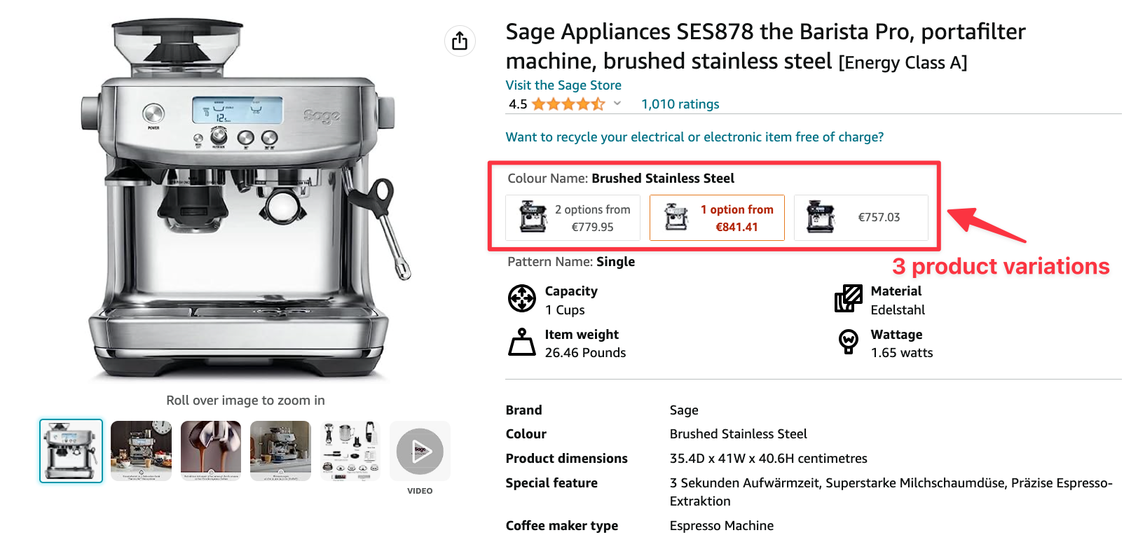Click the Item weight icon
The image size is (1124, 542).
[522, 342]
